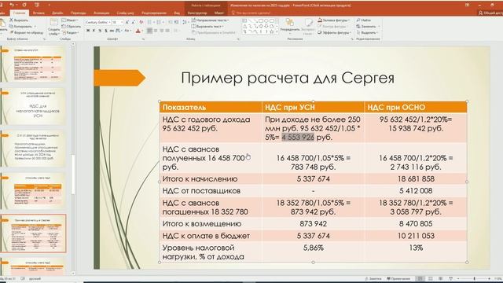The image size is (503, 283).
Task: Open the Упорядочить arrange button
Action: (289, 26)
